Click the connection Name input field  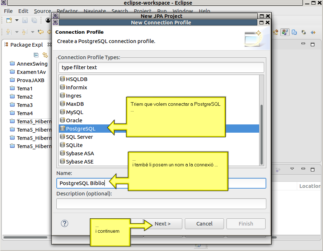(161, 183)
